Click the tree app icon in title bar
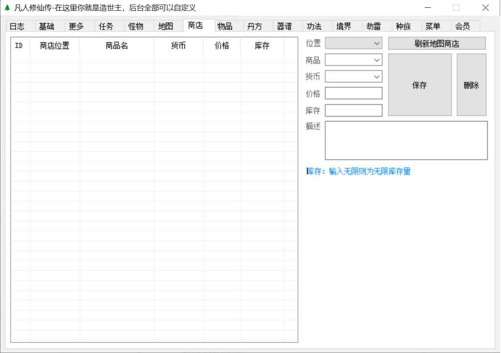501x353 pixels. 7,8
